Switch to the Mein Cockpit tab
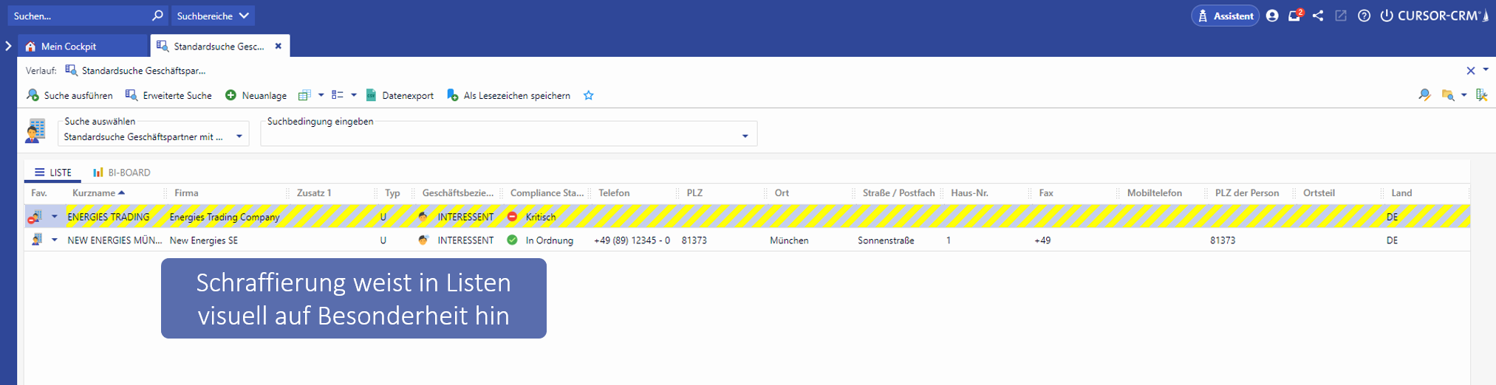The height and width of the screenshot is (385, 1496). (x=68, y=46)
